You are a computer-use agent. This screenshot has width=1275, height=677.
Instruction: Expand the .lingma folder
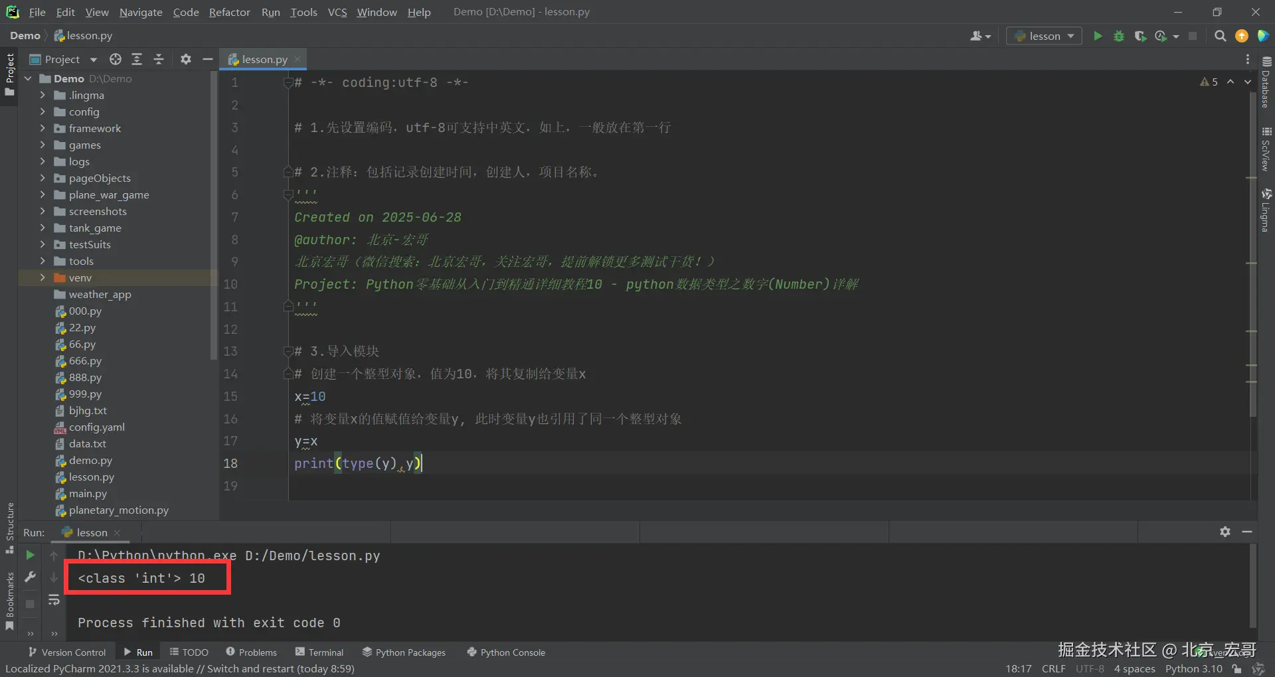coord(42,95)
